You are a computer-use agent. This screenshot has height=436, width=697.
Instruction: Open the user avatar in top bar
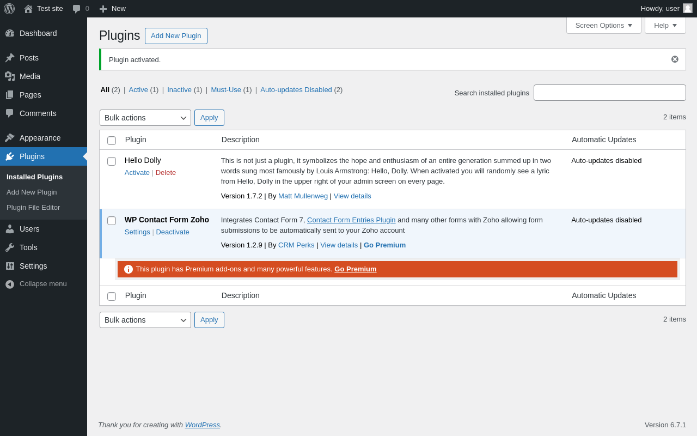tap(688, 8)
